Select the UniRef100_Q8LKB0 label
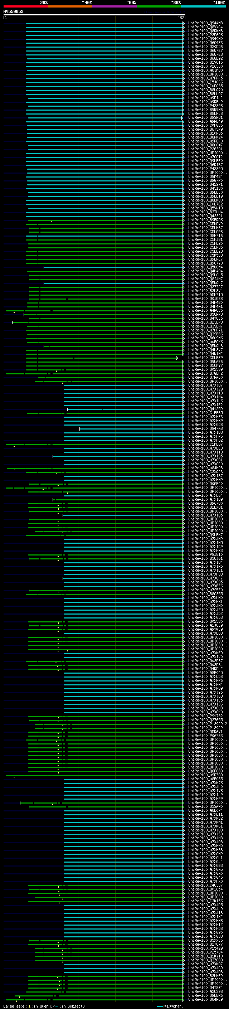 [205, 200]
